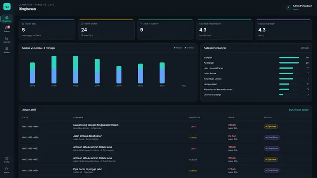317x178 pixels.
Task: Open the Rata-rata penyelesaian card
Action: click(225, 29)
